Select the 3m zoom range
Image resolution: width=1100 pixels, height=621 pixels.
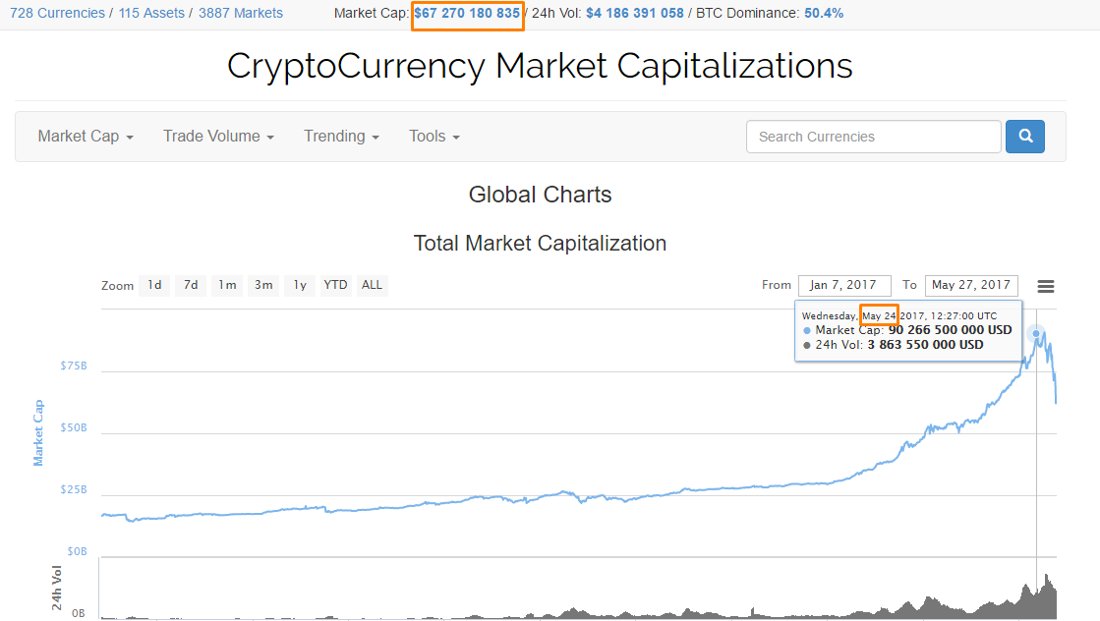263,285
